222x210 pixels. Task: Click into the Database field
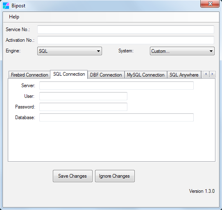tap(116, 117)
